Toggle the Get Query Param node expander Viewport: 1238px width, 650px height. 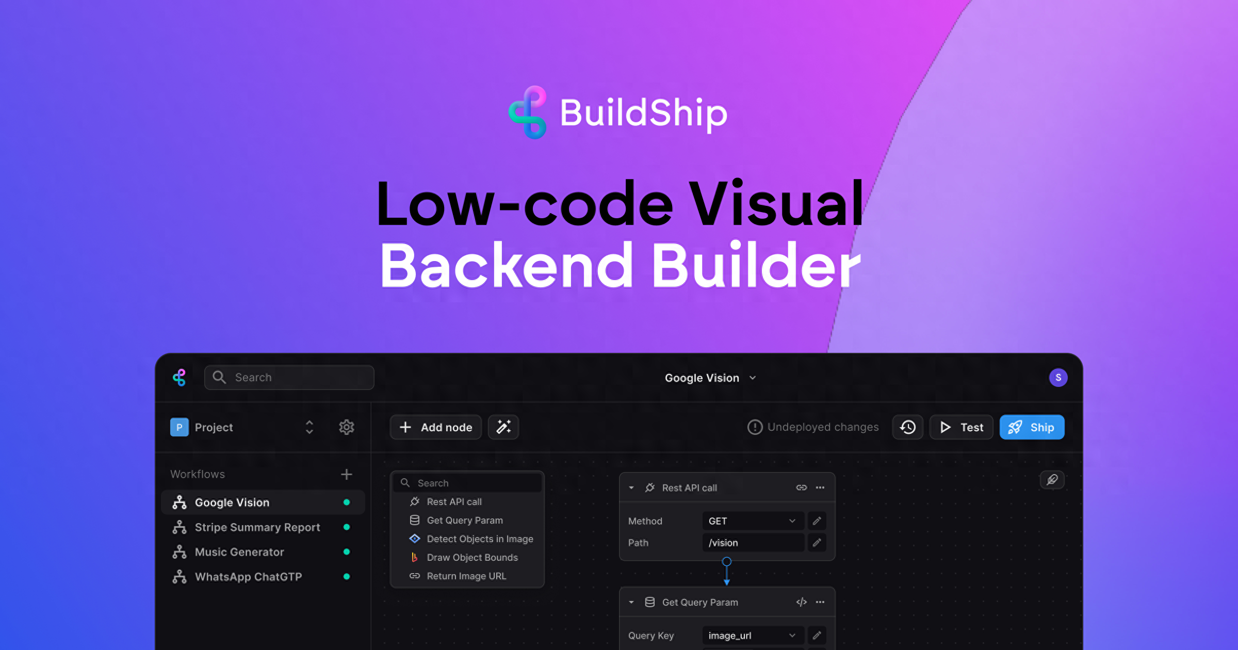(632, 602)
